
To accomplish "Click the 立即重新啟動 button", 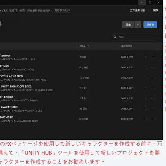I will click(x=138, y=10).
